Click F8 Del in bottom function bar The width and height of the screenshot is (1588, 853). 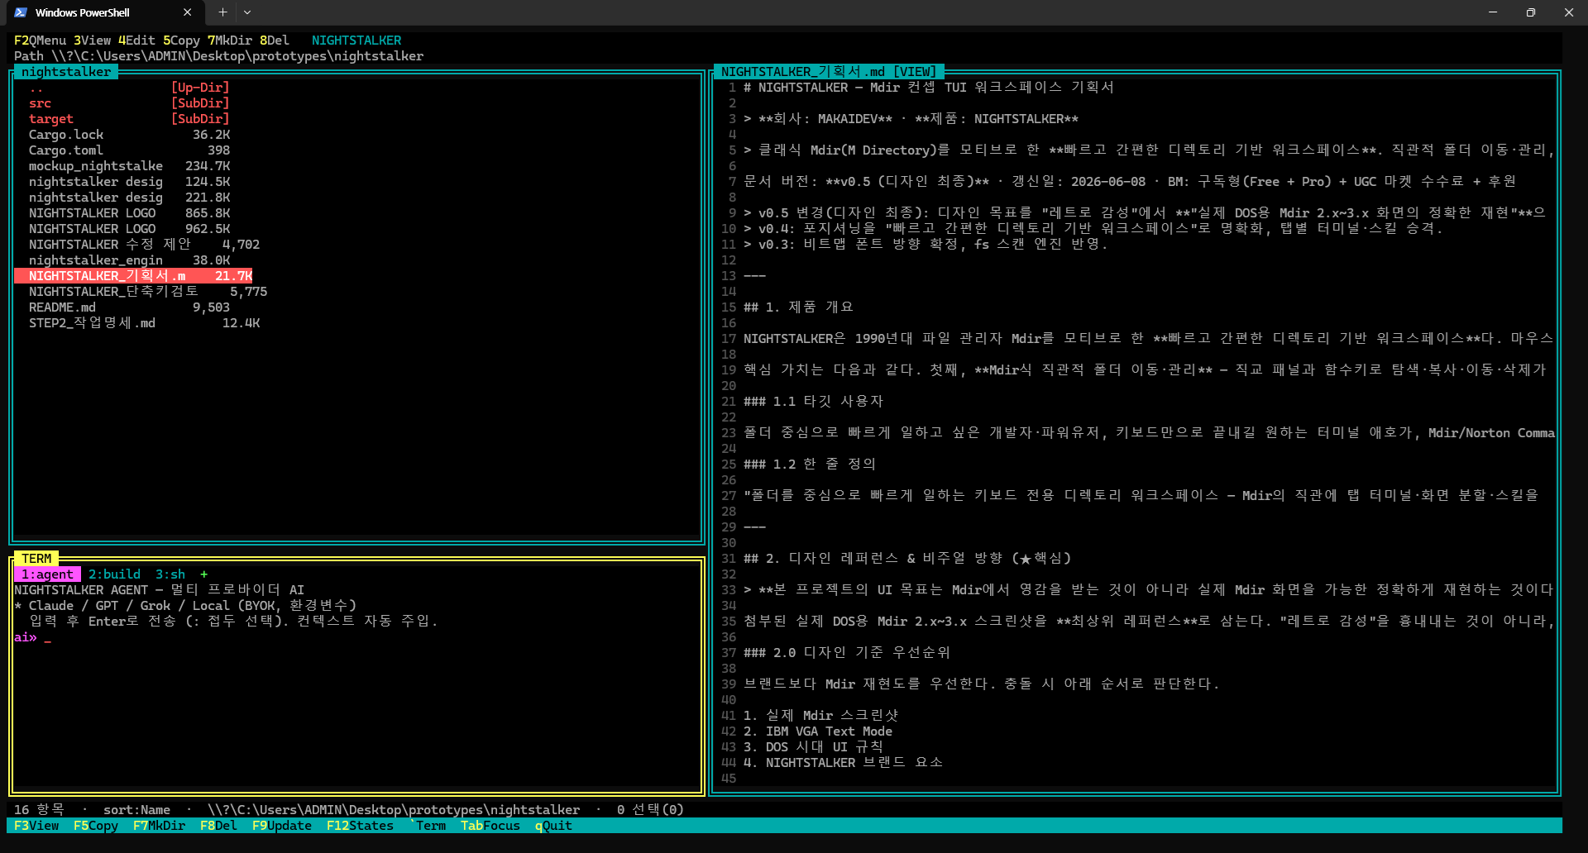[x=218, y=826]
